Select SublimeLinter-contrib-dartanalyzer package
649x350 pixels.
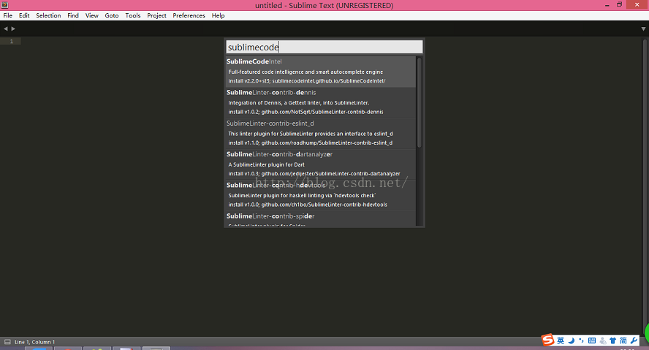pyautogui.click(x=321, y=164)
